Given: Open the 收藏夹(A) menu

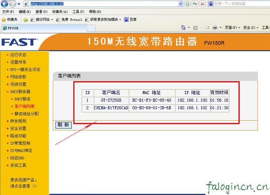Looking at the screenshot, I should coord(60,12).
